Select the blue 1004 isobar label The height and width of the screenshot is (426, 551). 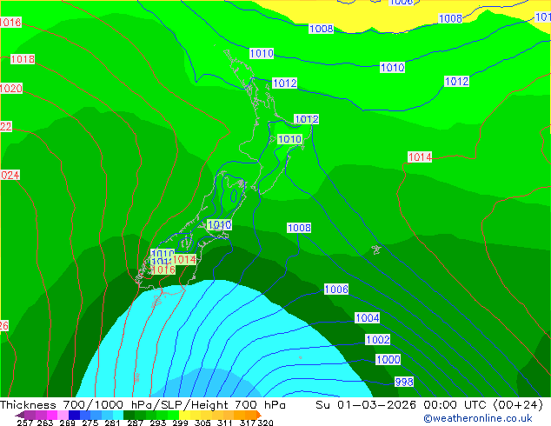[368, 318]
